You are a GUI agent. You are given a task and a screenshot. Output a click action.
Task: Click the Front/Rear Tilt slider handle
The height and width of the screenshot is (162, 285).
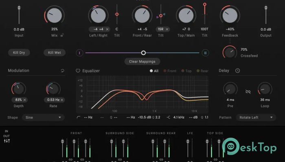click(161, 16)
